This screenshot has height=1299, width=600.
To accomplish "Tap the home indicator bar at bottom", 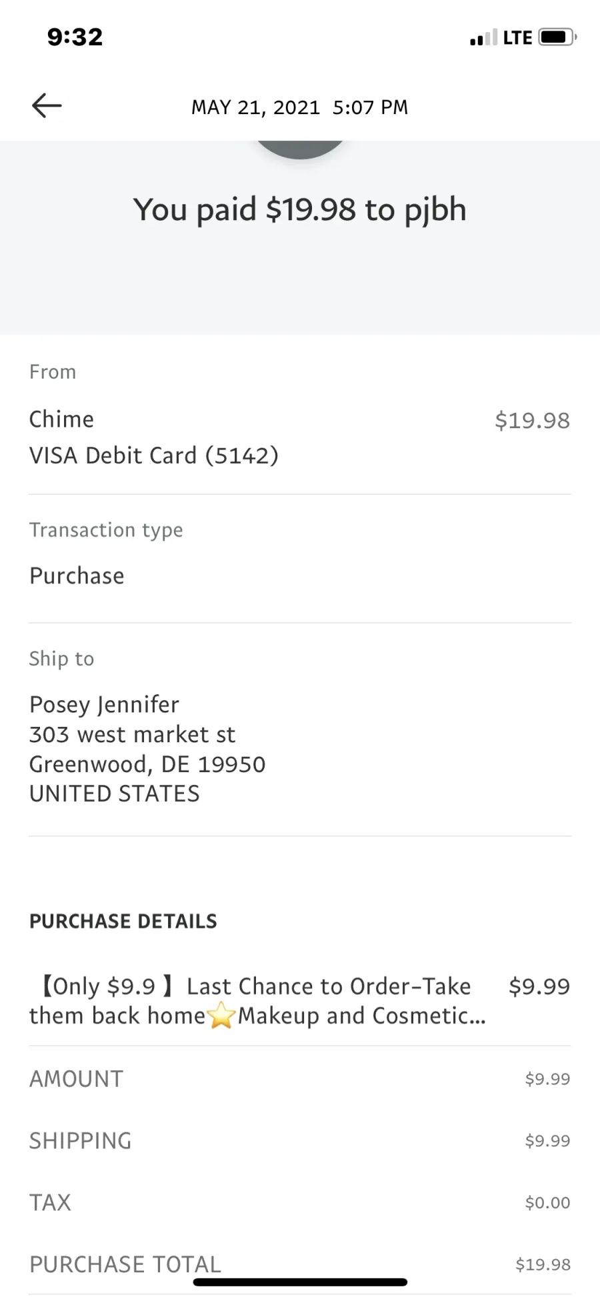I will click(300, 1282).
